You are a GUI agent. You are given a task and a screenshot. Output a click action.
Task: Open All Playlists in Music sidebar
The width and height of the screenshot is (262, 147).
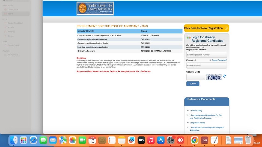tap(16, 55)
